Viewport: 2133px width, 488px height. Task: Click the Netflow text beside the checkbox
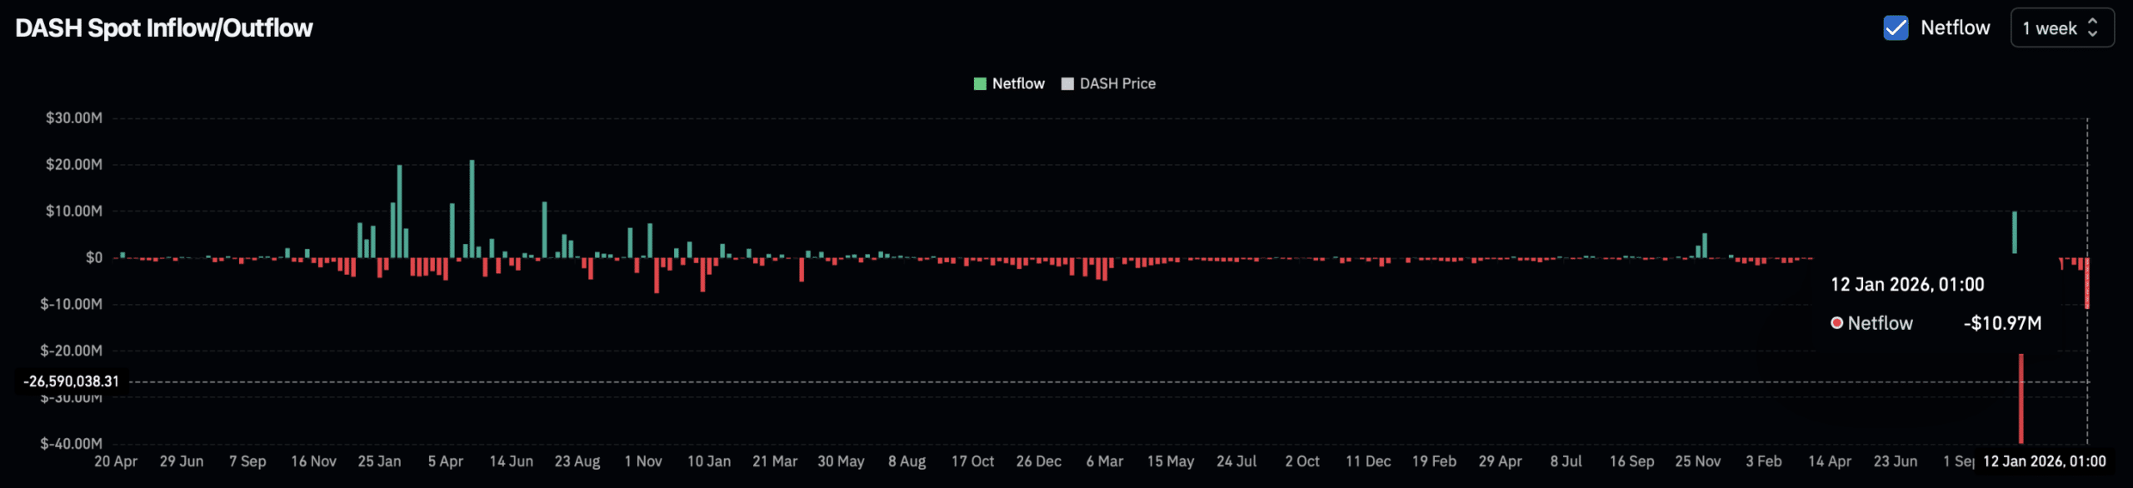pos(1955,27)
